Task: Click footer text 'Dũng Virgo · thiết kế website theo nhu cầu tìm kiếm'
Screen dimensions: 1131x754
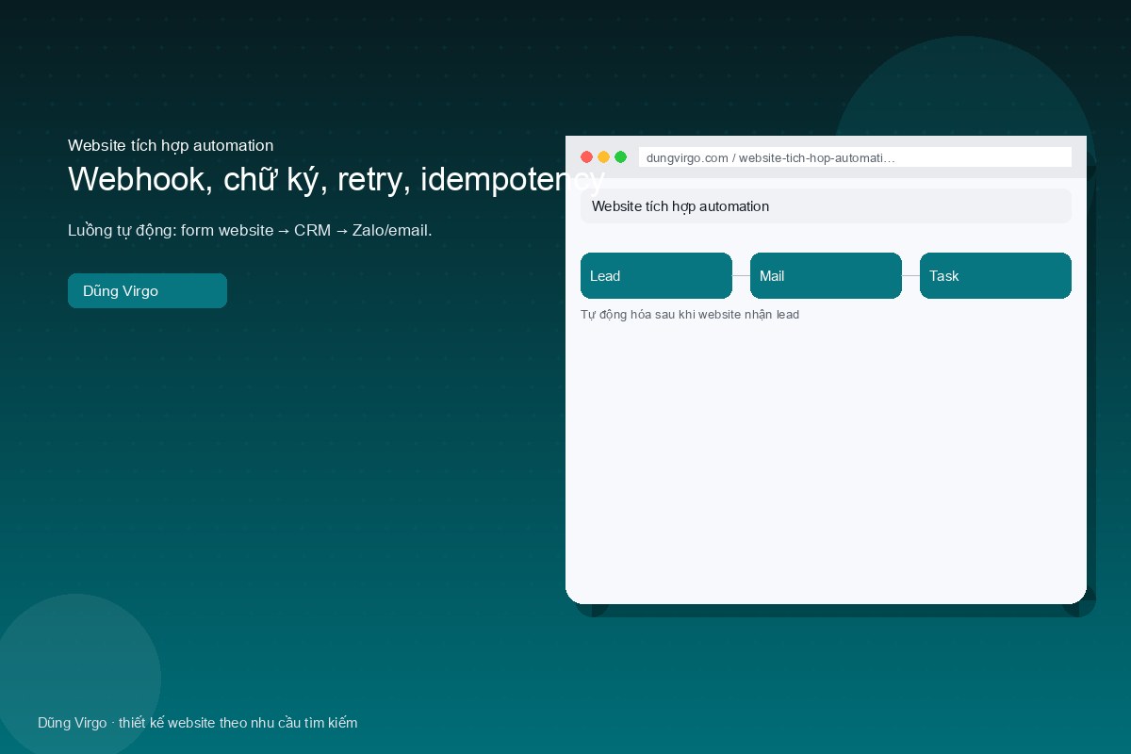Action: [x=198, y=723]
